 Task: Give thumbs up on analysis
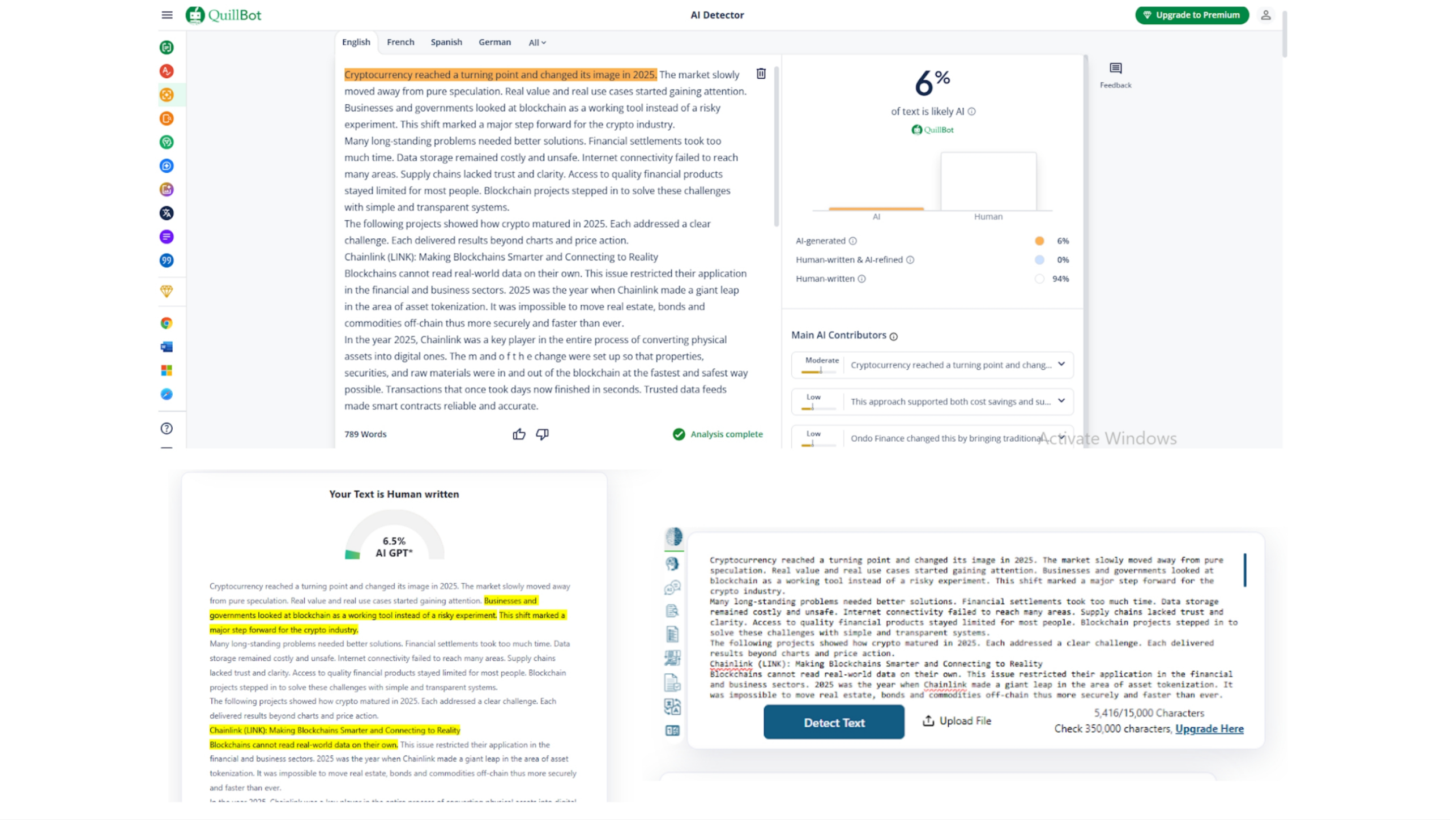(519, 434)
